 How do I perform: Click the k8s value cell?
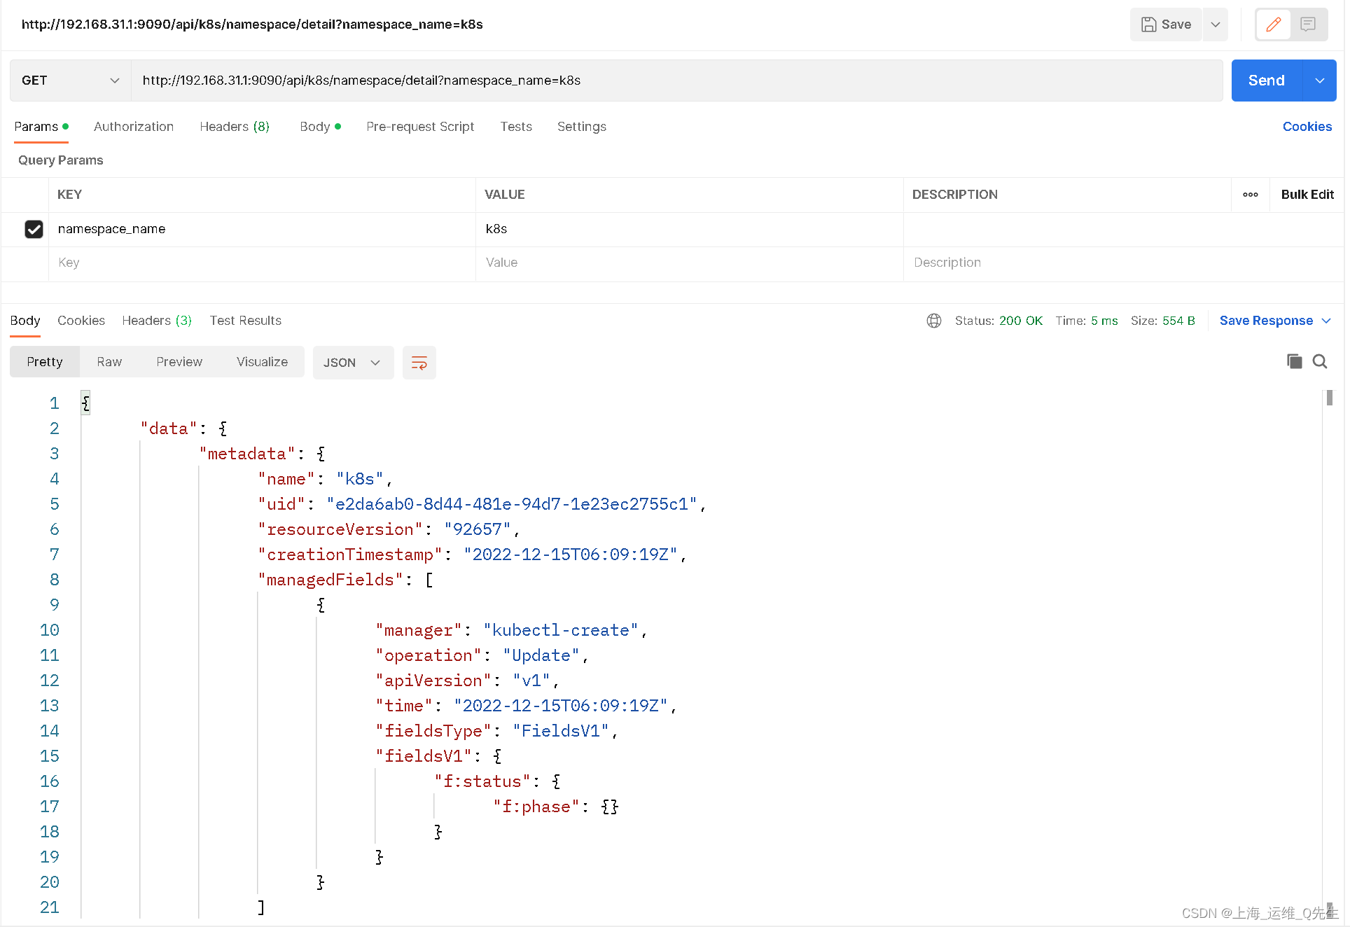point(690,229)
